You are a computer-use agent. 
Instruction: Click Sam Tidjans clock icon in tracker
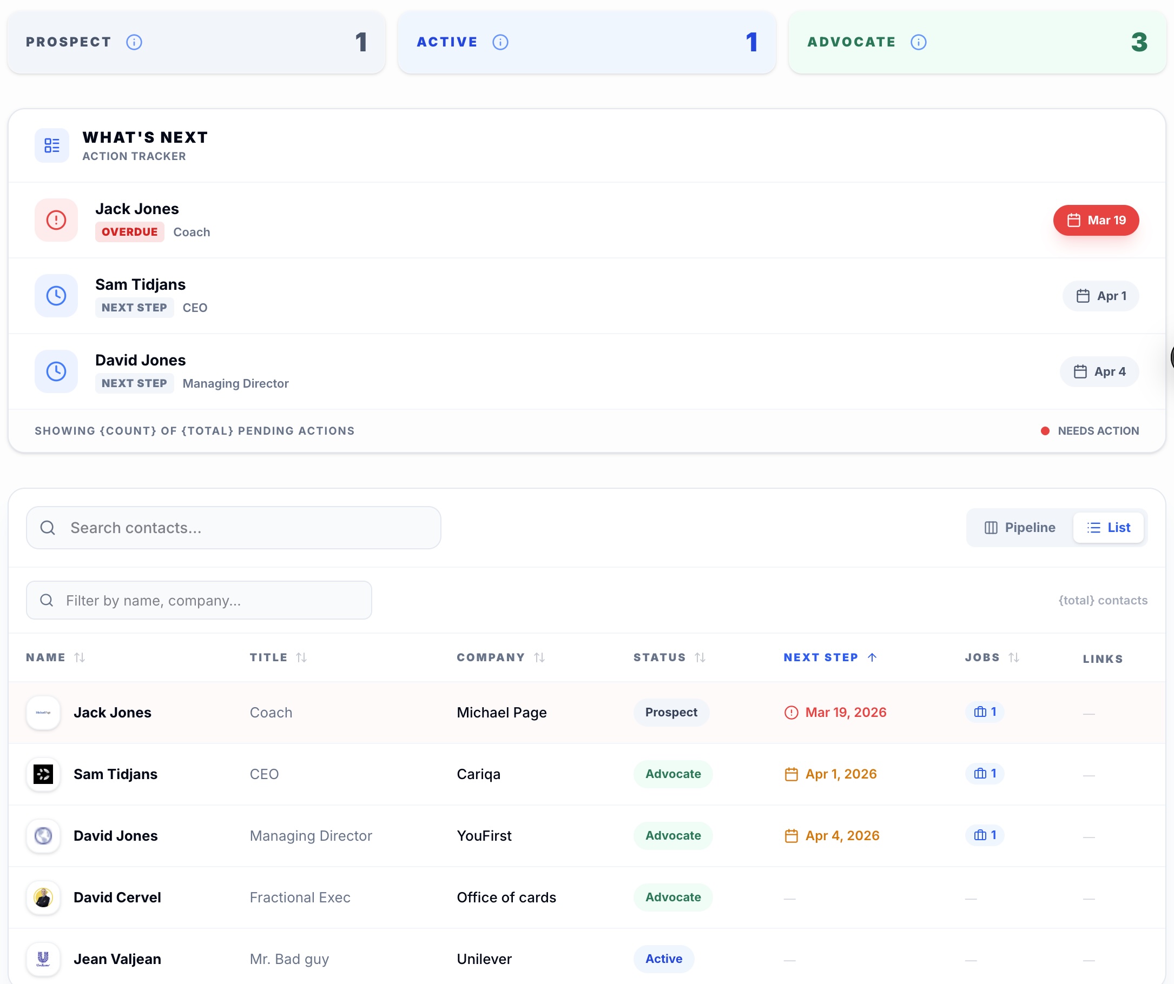click(x=56, y=296)
